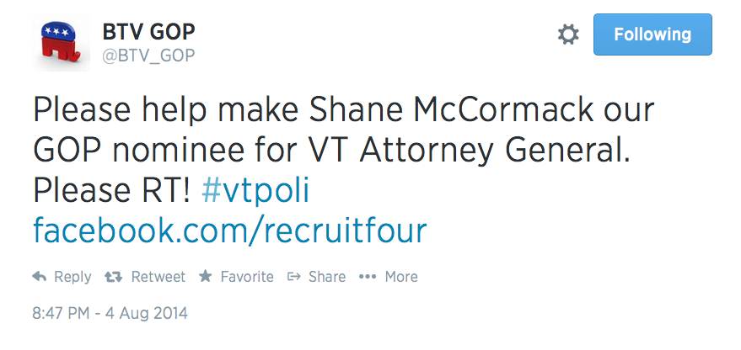Click the BTV GOP elephant avatar

pyautogui.click(x=66, y=45)
